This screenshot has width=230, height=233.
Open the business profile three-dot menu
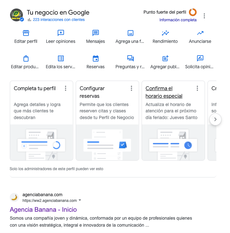click(205, 16)
